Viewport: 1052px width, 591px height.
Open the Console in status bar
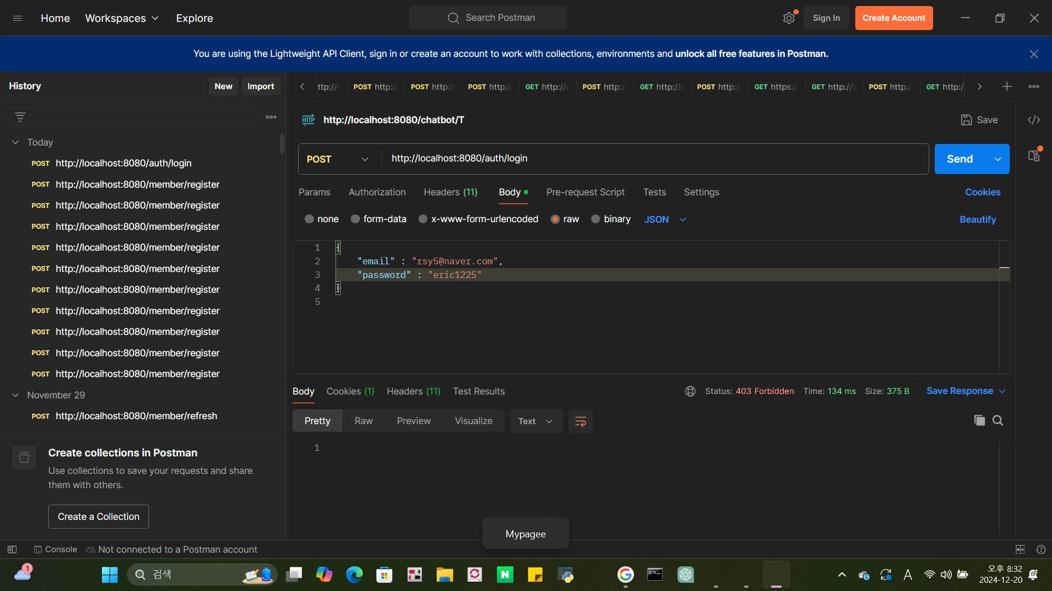(x=55, y=549)
